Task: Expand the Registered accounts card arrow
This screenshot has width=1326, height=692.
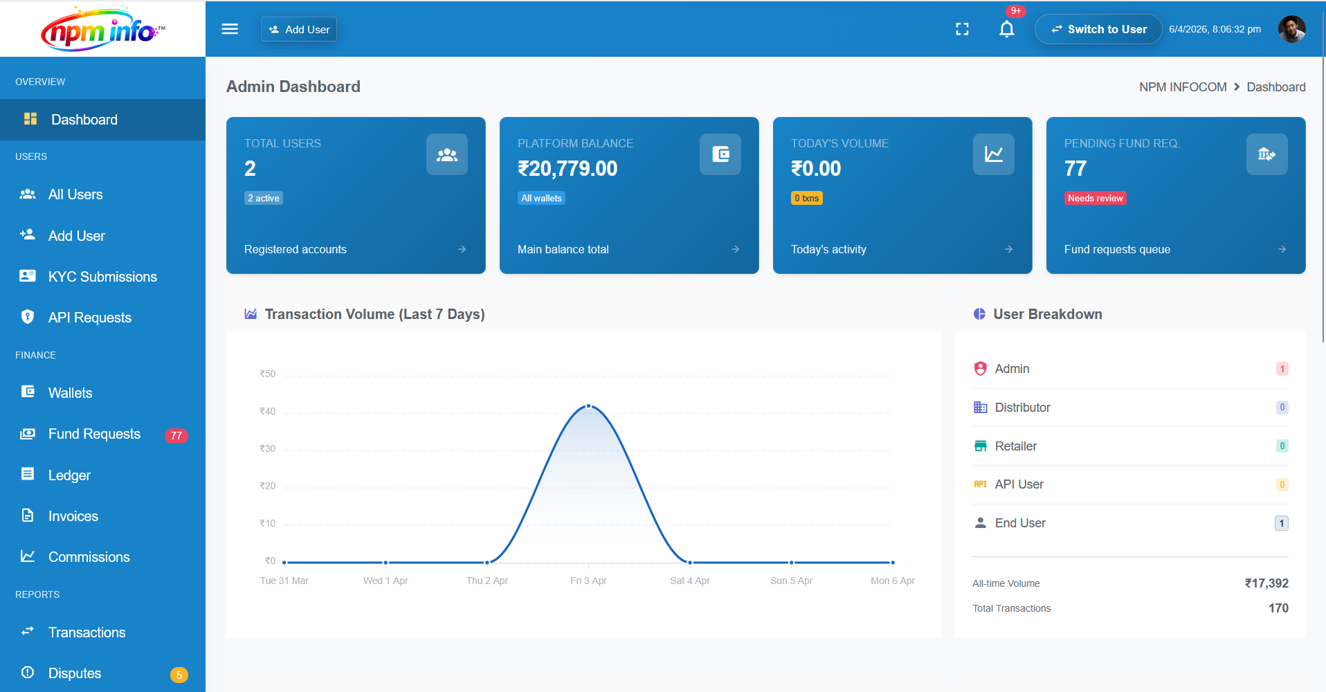Action: [x=462, y=249]
